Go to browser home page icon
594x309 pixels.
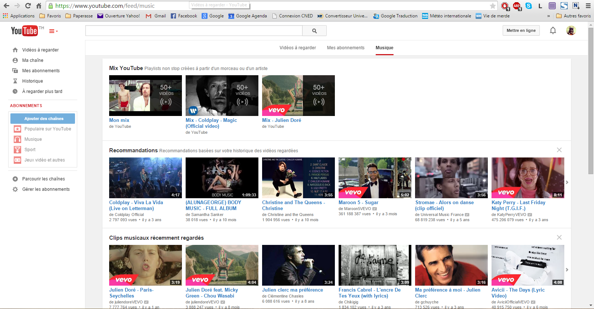tap(39, 6)
